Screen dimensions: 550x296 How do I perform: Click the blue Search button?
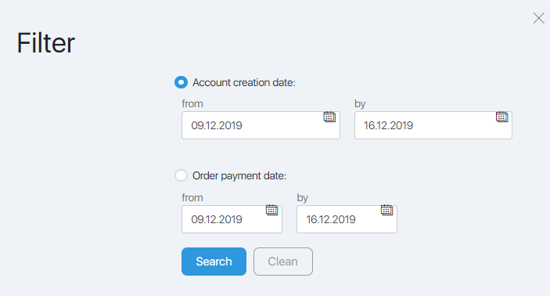[x=214, y=262]
